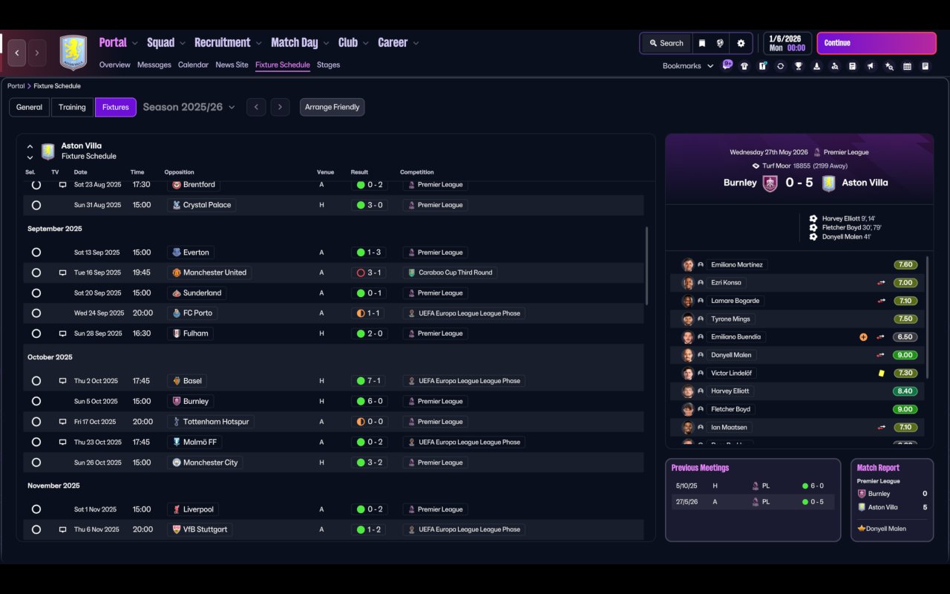
Task: Click the TV icon on the Manchester United row
Action: point(63,272)
